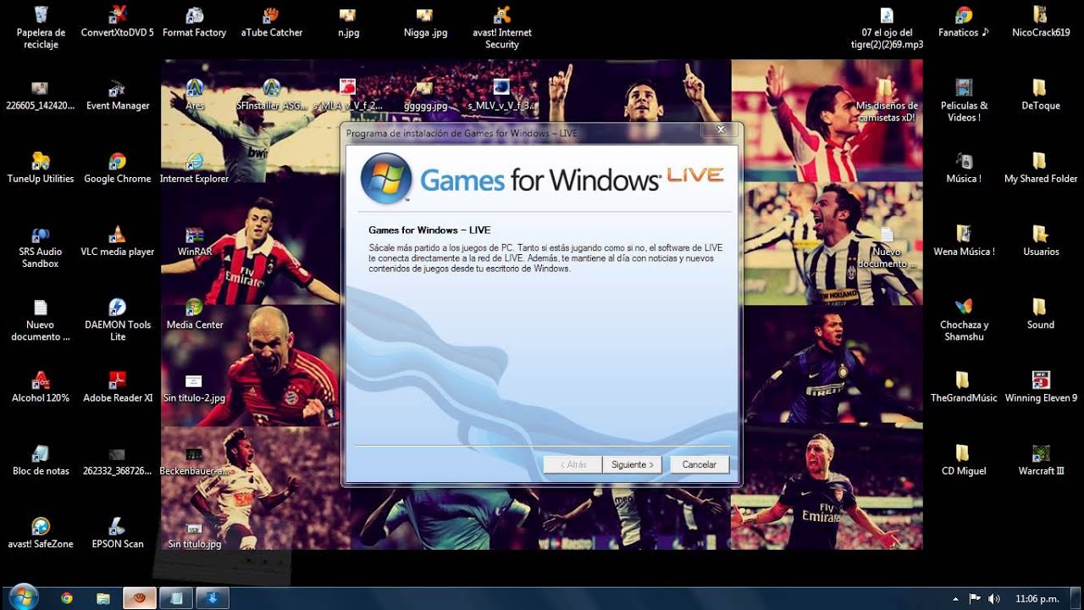1084x610 pixels.
Task: Open the Action Center flag icon
Action: [975, 599]
